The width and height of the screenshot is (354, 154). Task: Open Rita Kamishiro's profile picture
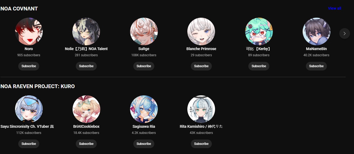tap(201, 109)
